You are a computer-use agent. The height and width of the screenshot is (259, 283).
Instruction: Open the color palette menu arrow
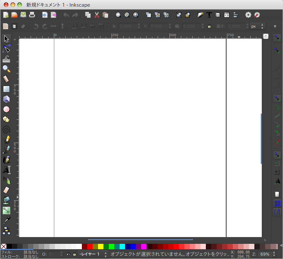[x=281, y=246]
